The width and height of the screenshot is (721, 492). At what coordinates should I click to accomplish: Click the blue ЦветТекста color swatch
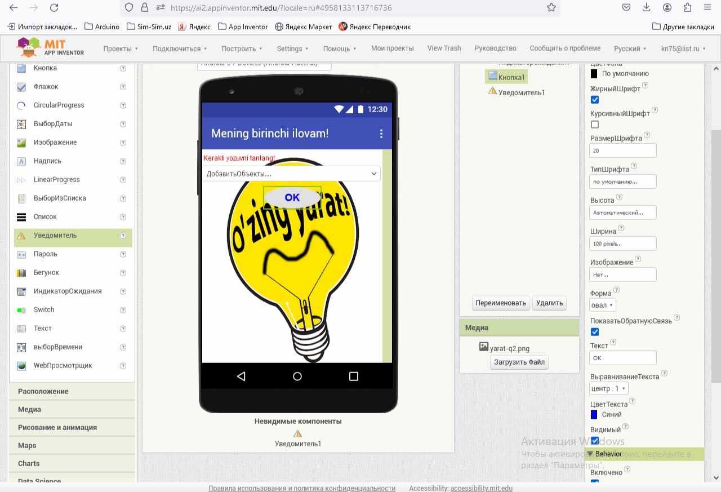pyautogui.click(x=594, y=415)
